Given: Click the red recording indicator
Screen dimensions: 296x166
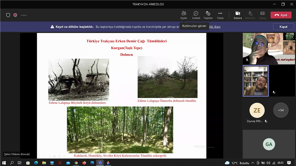Looking at the screenshot, I should (x=15, y=15).
